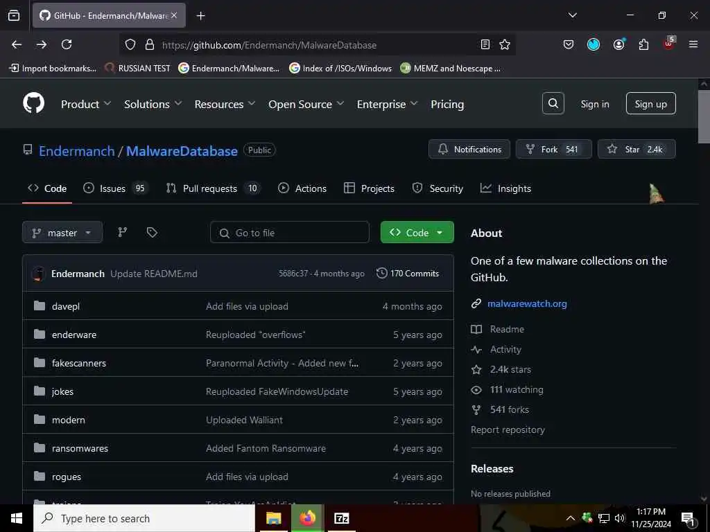Open the Endermanch owner link in breadcrumb
Image resolution: width=710 pixels, height=532 pixels.
click(76, 151)
